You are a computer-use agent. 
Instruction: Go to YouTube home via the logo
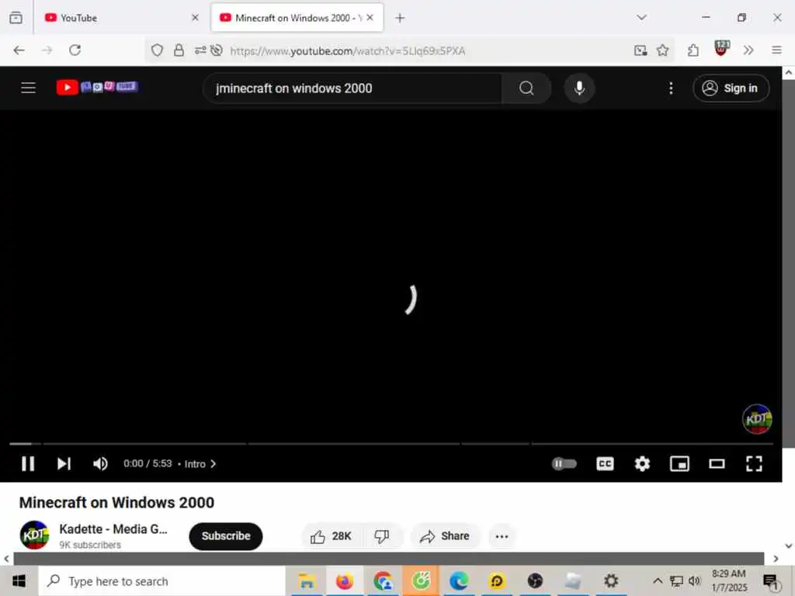(97, 87)
